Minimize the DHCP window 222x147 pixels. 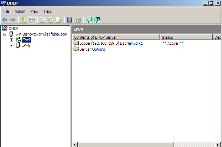tap(205, 3)
